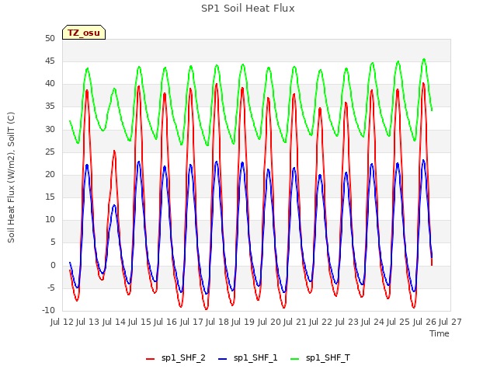Viewport: 497px width, 373px height.
Task: Click the Jul 15 x-axis tick label
Action: pyautogui.click(x=140, y=322)
